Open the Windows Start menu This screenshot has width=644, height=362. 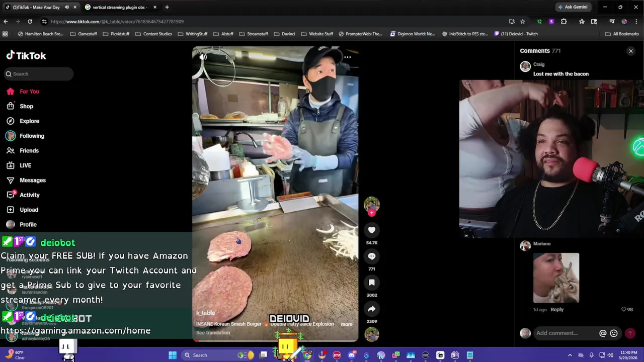click(x=173, y=355)
